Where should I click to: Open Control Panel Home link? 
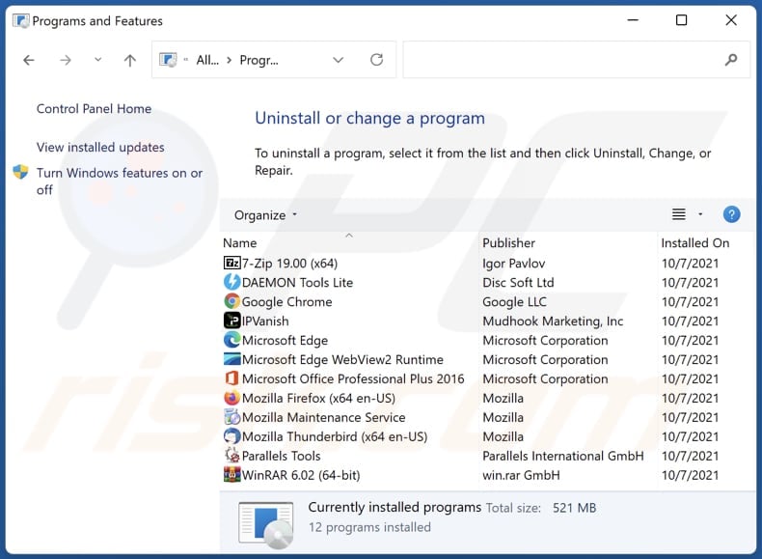(94, 109)
